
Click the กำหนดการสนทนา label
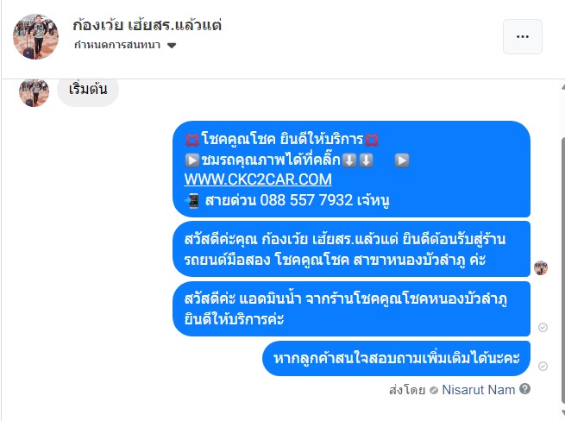(x=117, y=45)
